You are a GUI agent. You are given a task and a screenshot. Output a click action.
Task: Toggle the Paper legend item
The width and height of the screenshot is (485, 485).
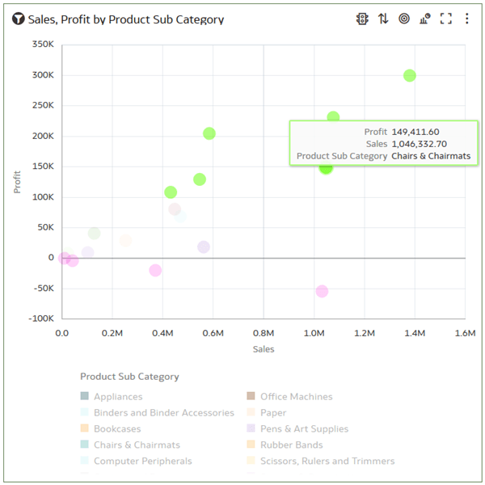pyautogui.click(x=266, y=412)
